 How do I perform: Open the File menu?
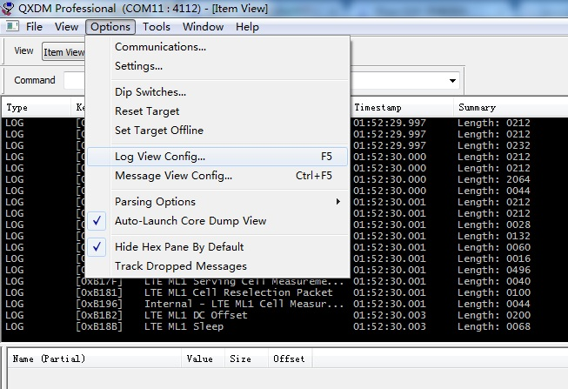(x=34, y=27)
